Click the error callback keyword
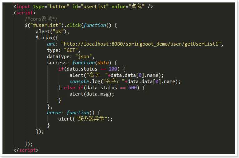Screen dimensions: 239x158 coord(54,113)
